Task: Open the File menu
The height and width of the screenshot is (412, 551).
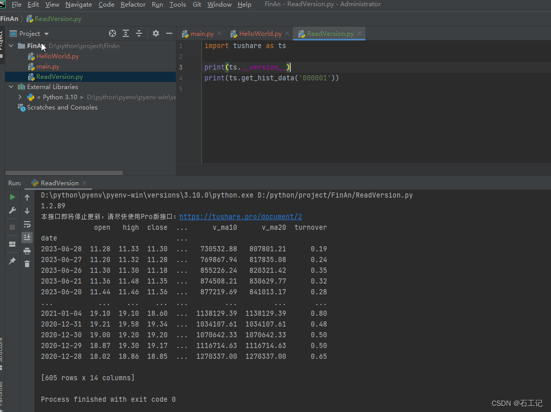Action: (16, 5)
